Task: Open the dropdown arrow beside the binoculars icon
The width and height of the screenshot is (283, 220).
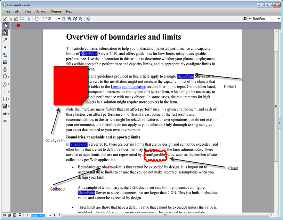Action: (x=250, y=18)
